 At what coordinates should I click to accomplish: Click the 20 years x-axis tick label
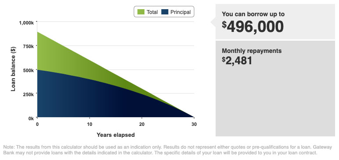141,124
